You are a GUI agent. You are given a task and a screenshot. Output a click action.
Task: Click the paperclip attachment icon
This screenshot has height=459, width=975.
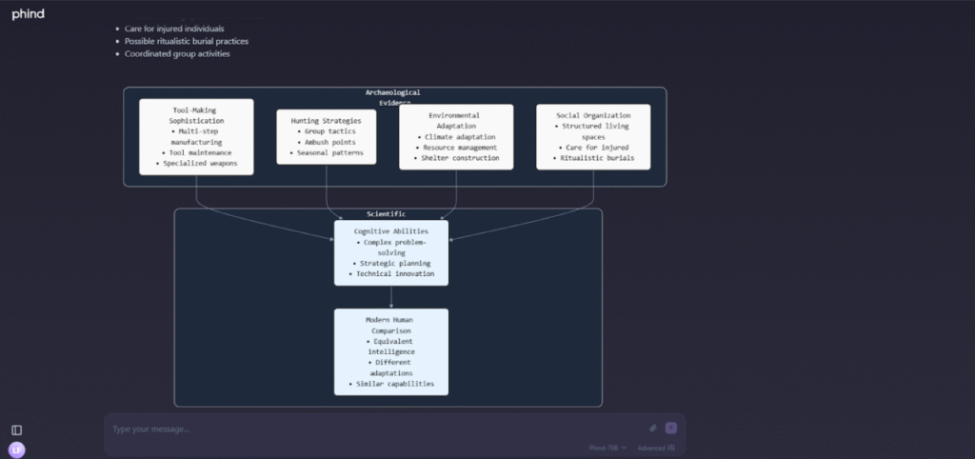(x=653, y=429)
